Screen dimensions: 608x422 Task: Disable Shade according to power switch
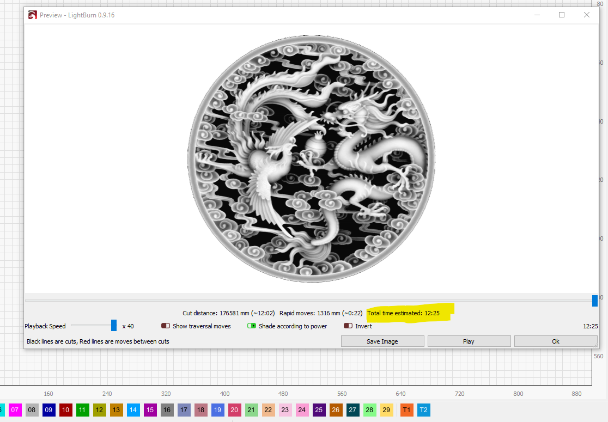(x=252, y=326)
